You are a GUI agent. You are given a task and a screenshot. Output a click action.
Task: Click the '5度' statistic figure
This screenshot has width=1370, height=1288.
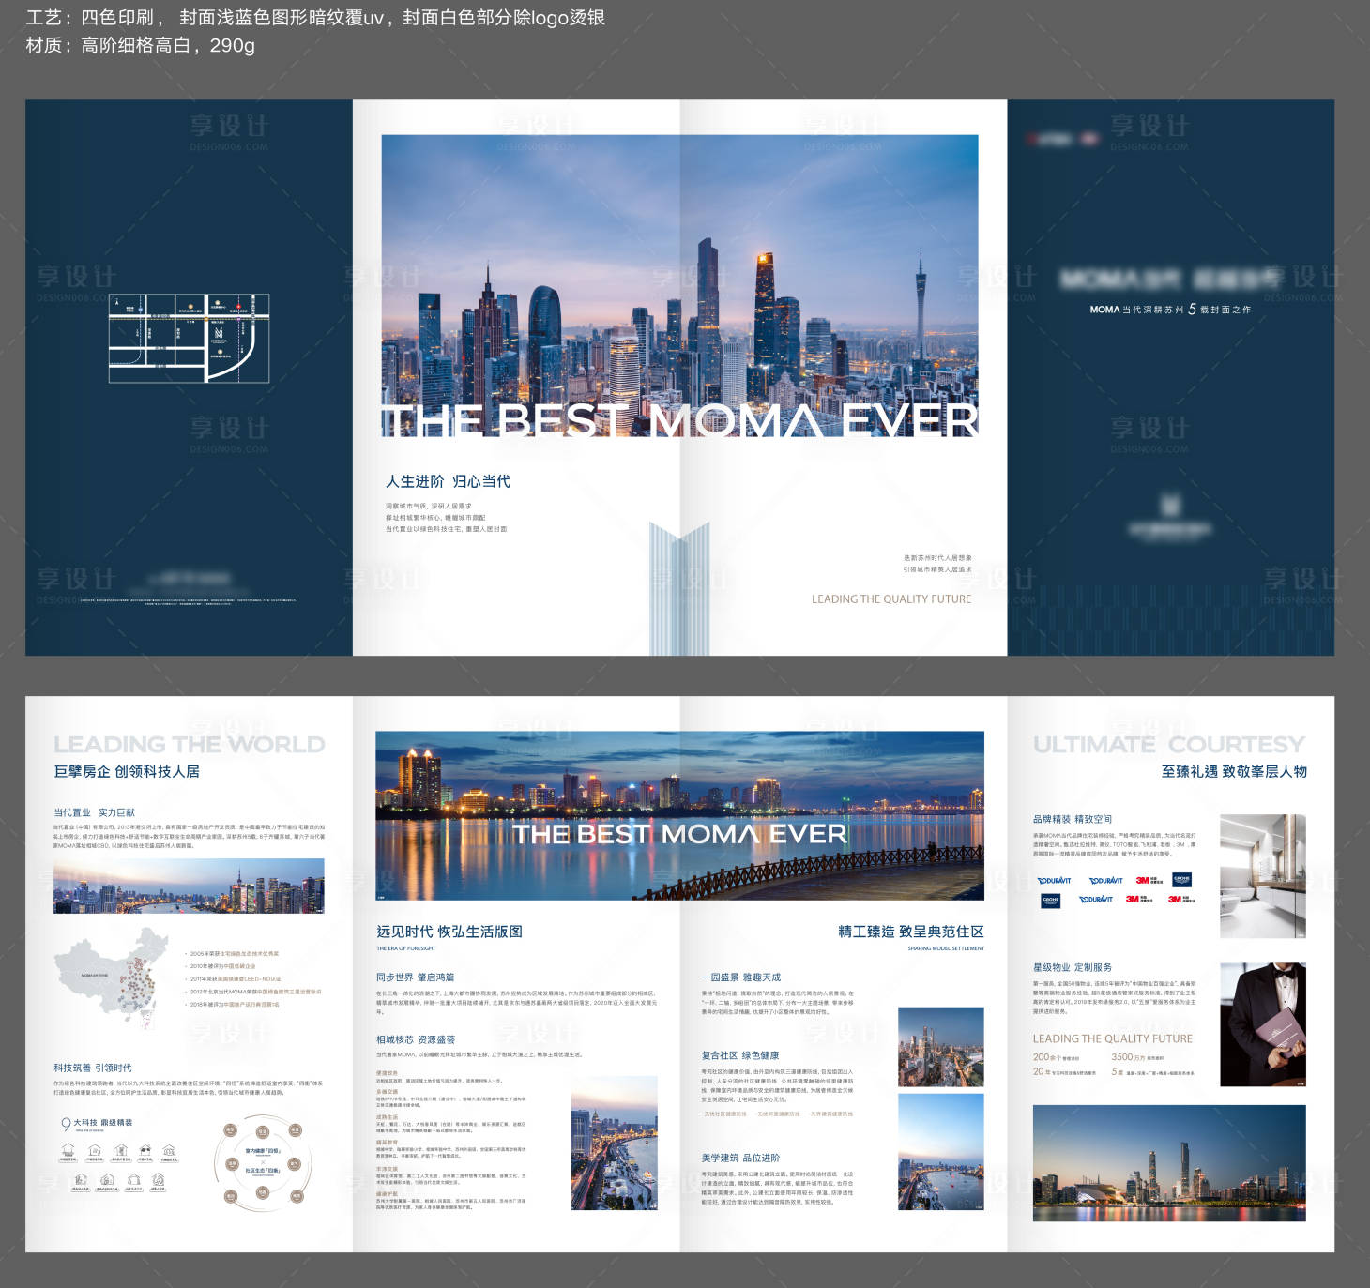tap(1118, 1071)
